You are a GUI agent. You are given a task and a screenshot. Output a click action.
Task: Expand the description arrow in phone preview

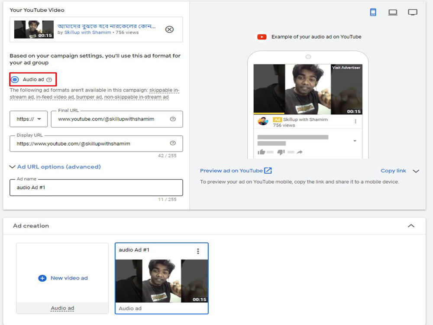[355, 141]
